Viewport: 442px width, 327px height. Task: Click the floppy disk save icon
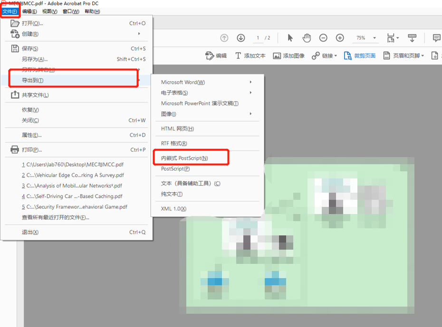point(15,48)
